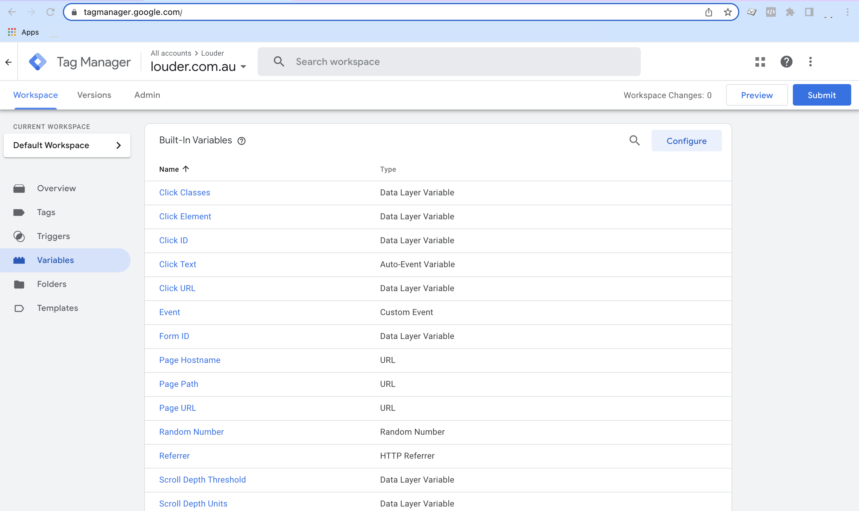The width and height of the screenshot is (859, 511).
Task: Click the Tag Manager logo icon
Action: (37, 62)
